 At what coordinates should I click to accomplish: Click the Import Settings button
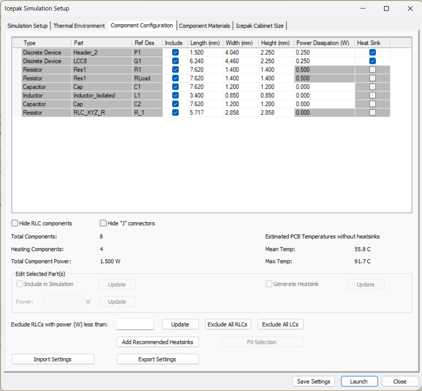click(x=53, y=359)
